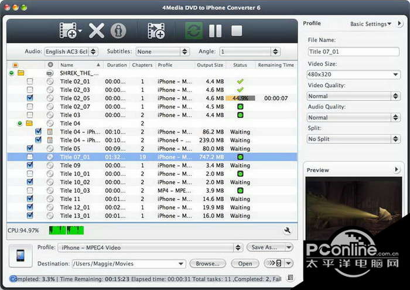
Task: Check the Title 10_01 checkbox
Action: [x=30, y=173]
